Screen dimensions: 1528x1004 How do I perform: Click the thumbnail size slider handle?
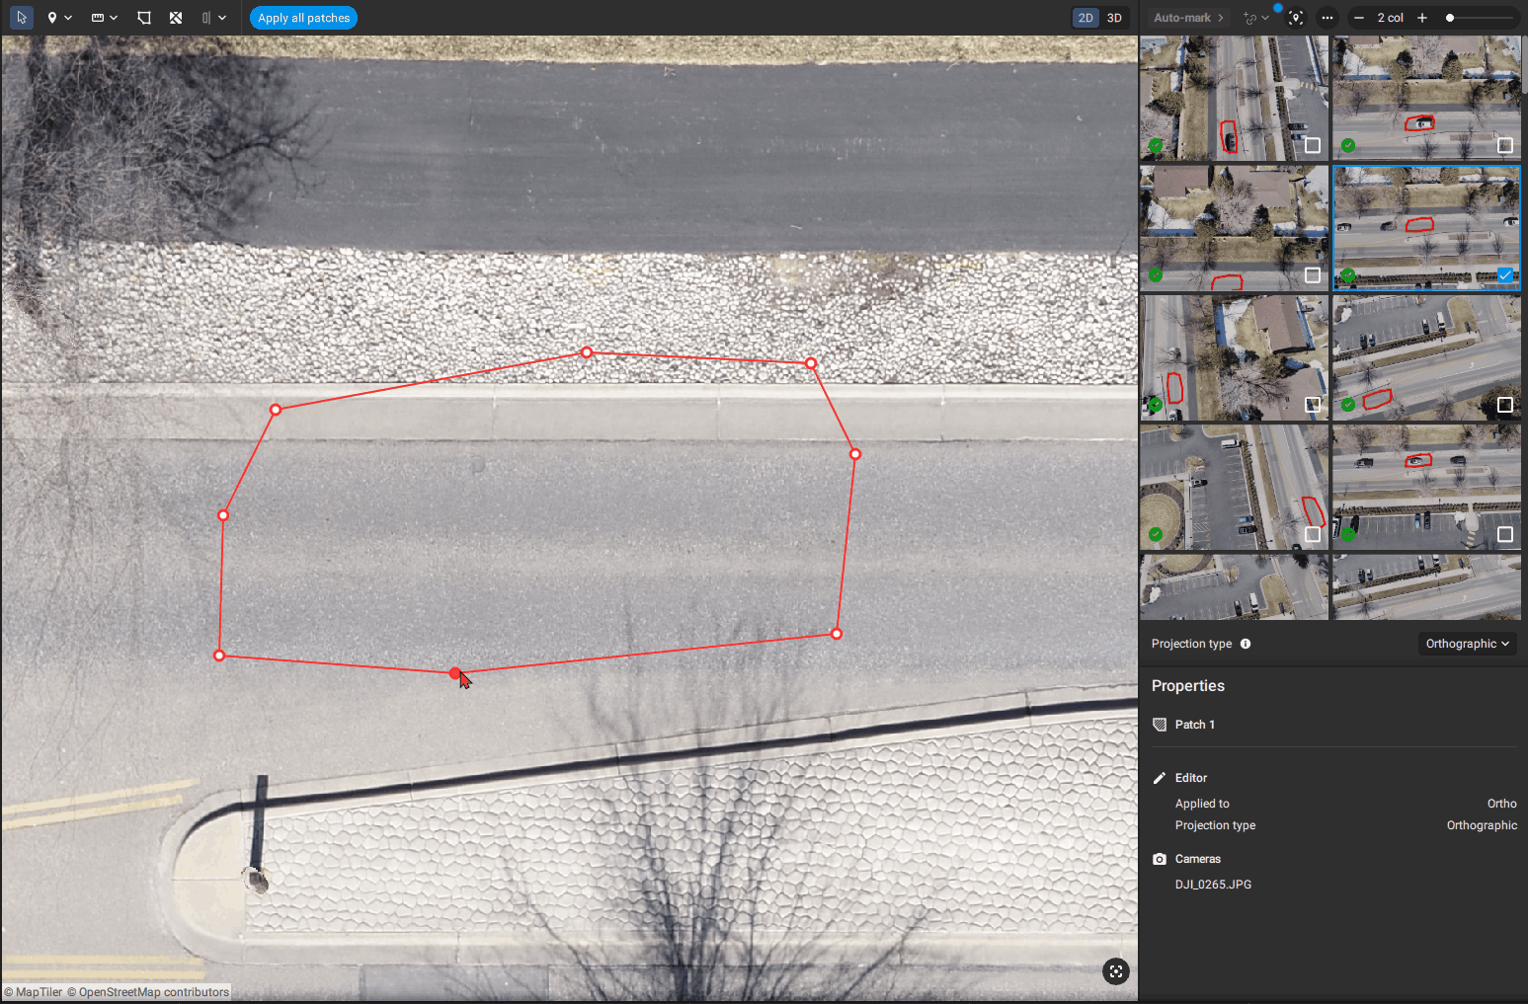[x=1450, y=18]
